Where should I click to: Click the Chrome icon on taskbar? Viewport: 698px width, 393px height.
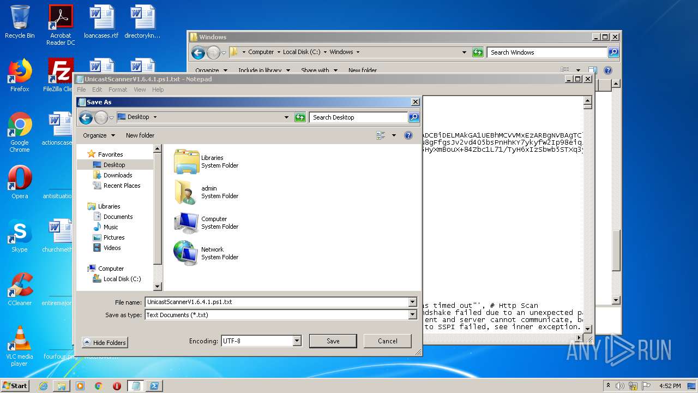(99, 386)
